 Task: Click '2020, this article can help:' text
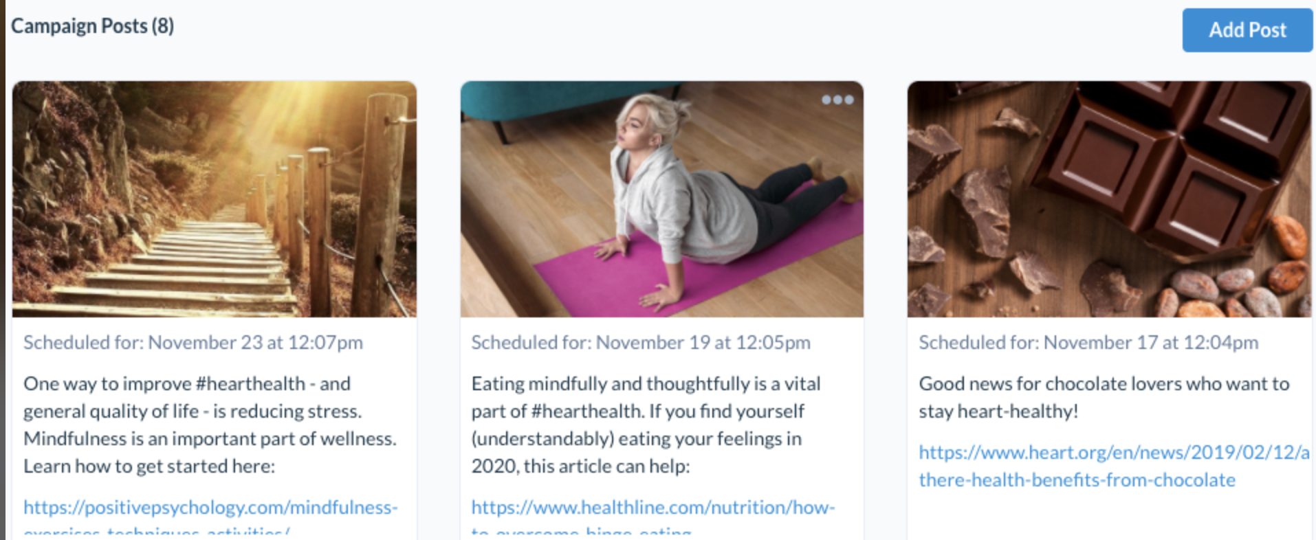tap(580, 466)
